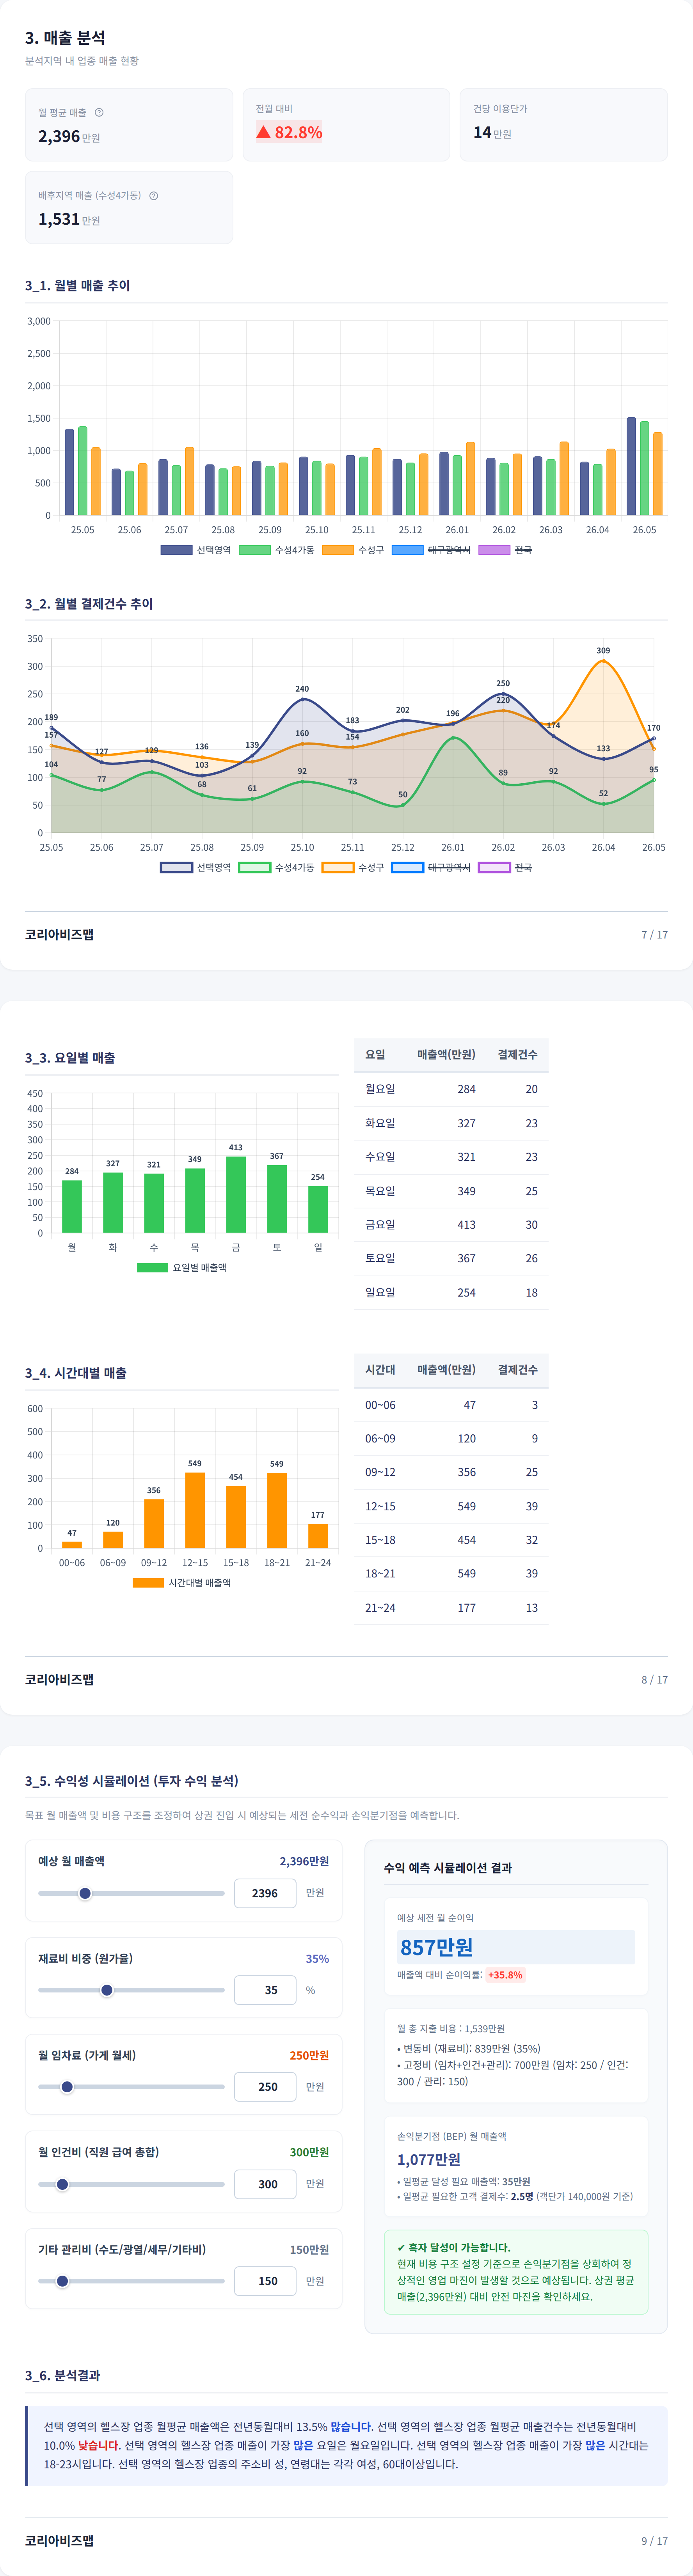
Task: Click help icon next to 배후지역 매출 (수성4가동)
Action: click(154, 195)
